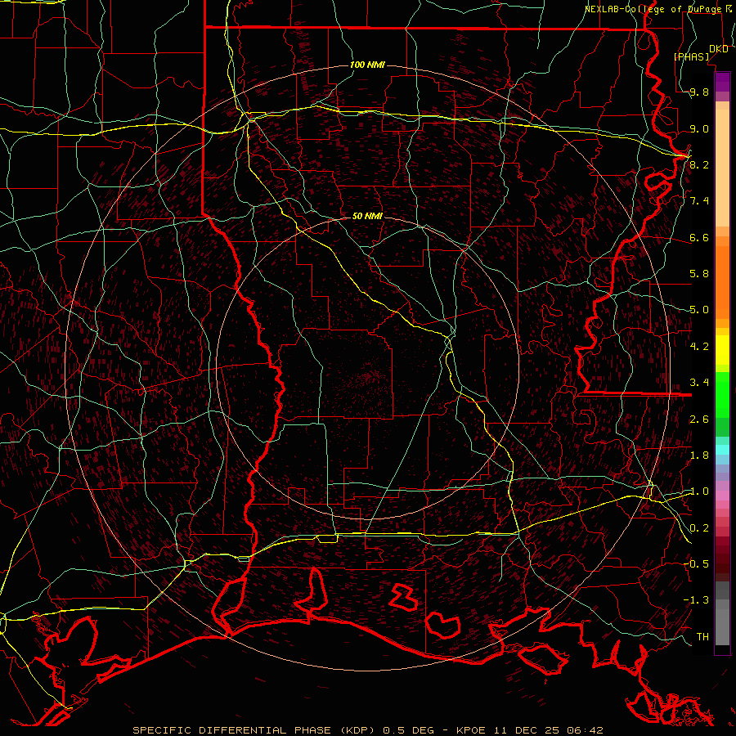Click the radar site clutter at ring center

click(368, 376)
